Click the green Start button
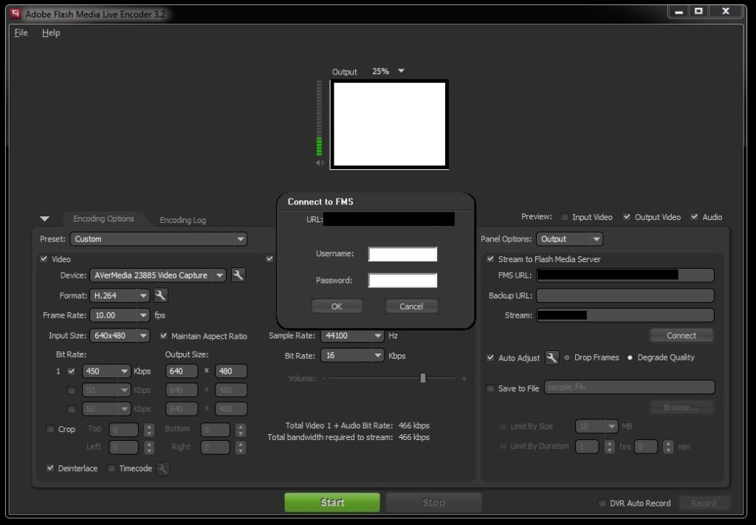The width and height of the screenshot is (756, 525). click(x=332, y=502)
